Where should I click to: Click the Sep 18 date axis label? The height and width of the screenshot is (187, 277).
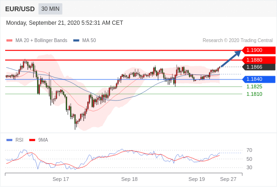click(129, 179)
